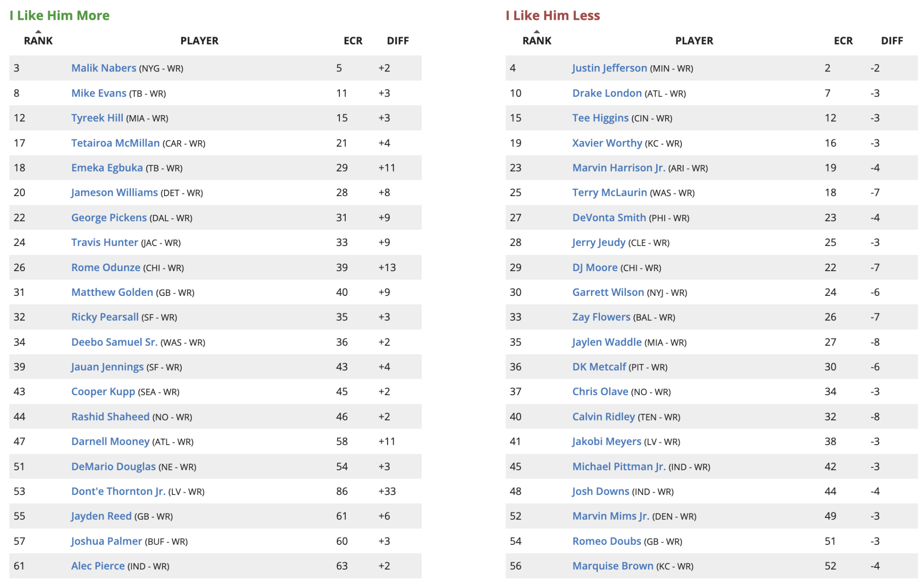Click the Dont'e Thornton Jr. link
Image resolution: width=921 pixels, height=584 pixels.
pyautogui.click(x=118, y=491)
